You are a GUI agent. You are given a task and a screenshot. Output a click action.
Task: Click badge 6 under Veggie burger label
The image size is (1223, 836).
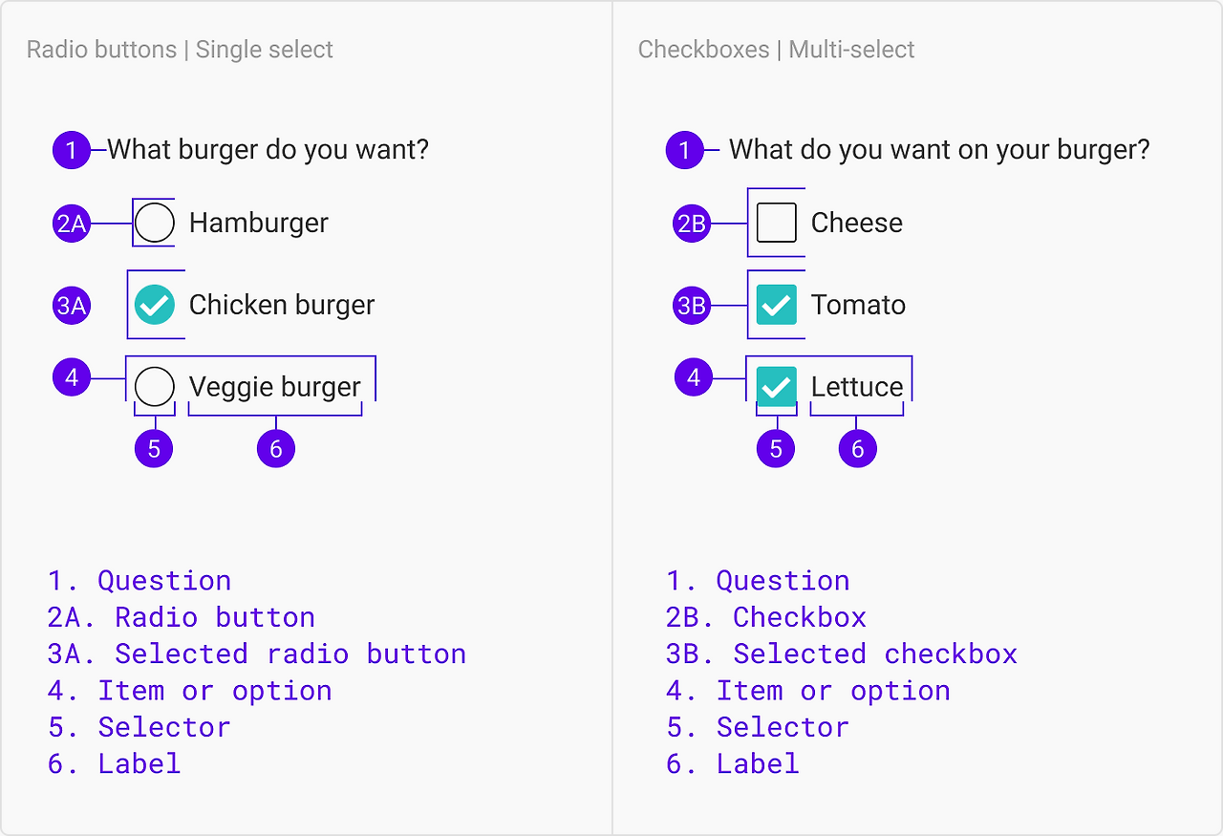276,448
